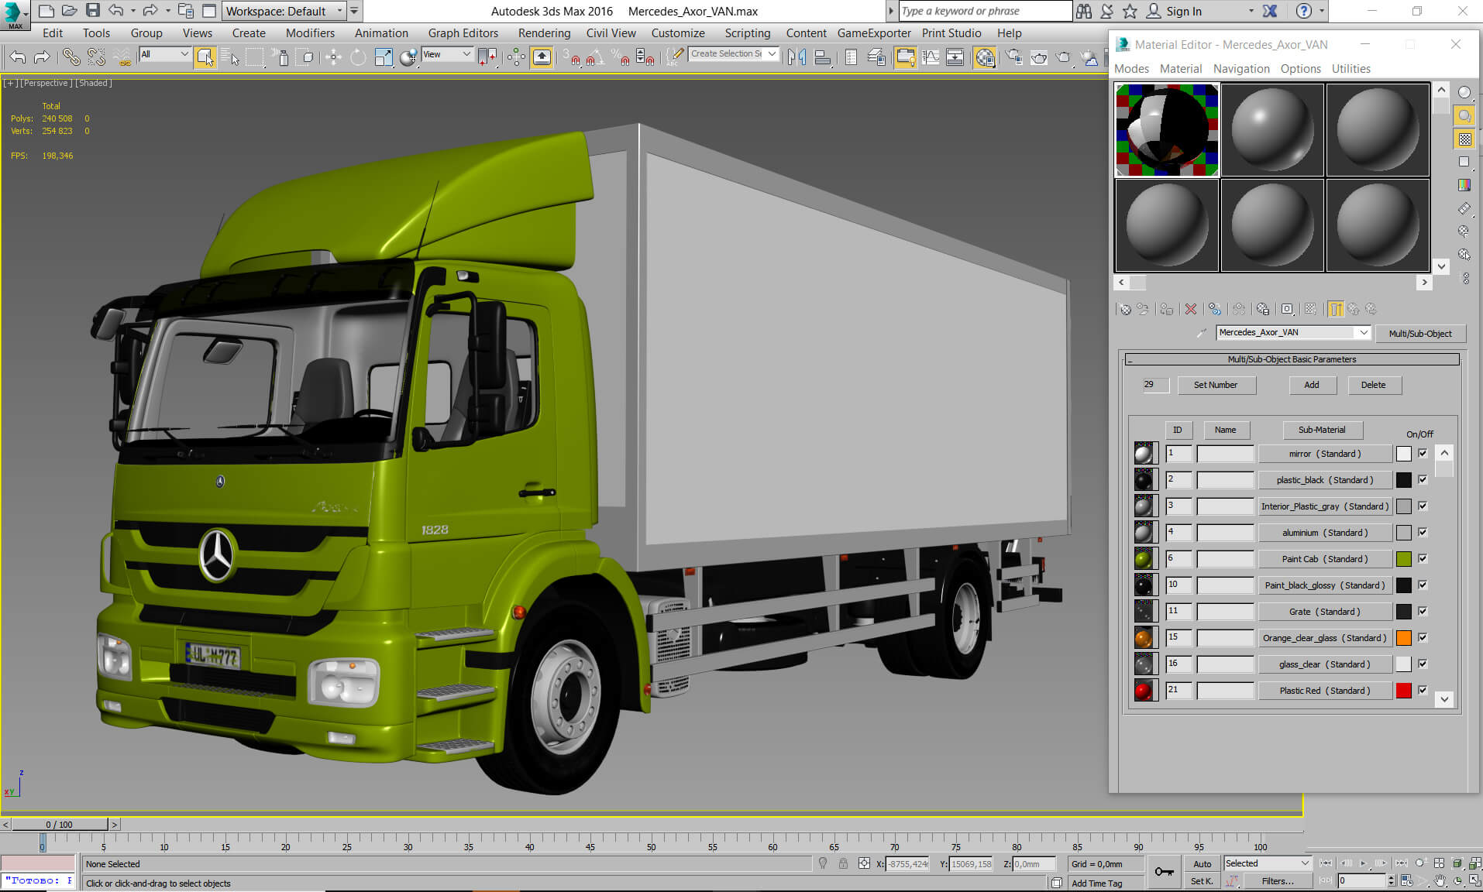Open Material Editor Navigation menu
1483x892 pixels.
(x=1241, y=69)
